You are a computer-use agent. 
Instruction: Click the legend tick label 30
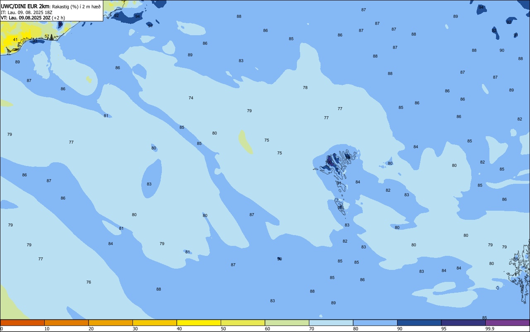[135, 329]
